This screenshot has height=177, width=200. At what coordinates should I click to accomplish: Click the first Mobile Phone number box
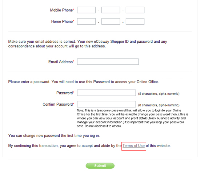86,10
